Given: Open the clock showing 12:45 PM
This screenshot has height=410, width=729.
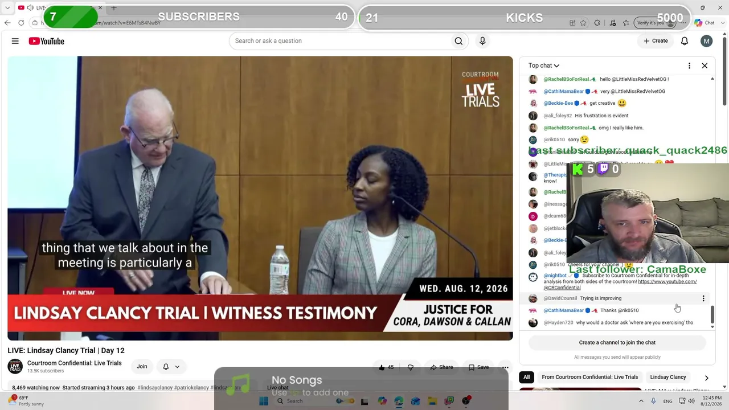Looking at the screenshot, I should [712, 401].
